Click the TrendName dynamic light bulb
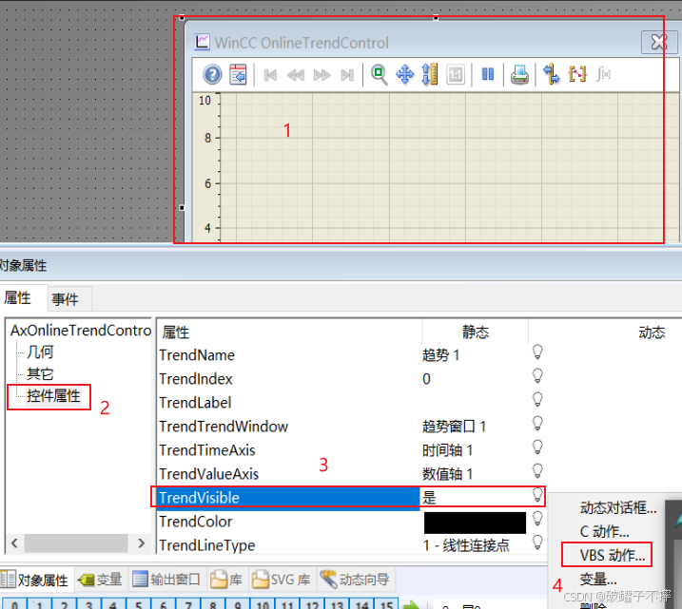The width and height of the screenshot is (682, 609). pos(537,352)
